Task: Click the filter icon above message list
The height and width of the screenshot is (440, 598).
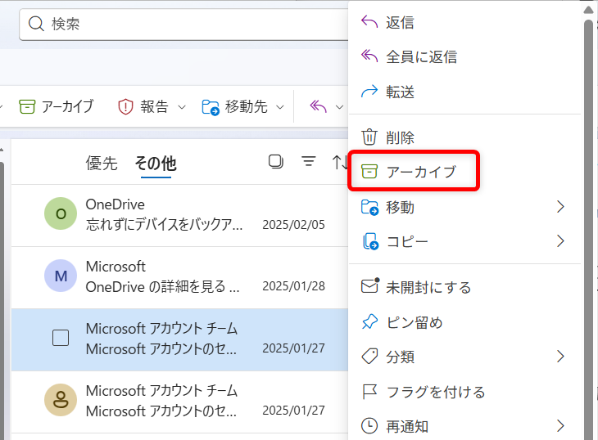Action: (x=309, y=162)
